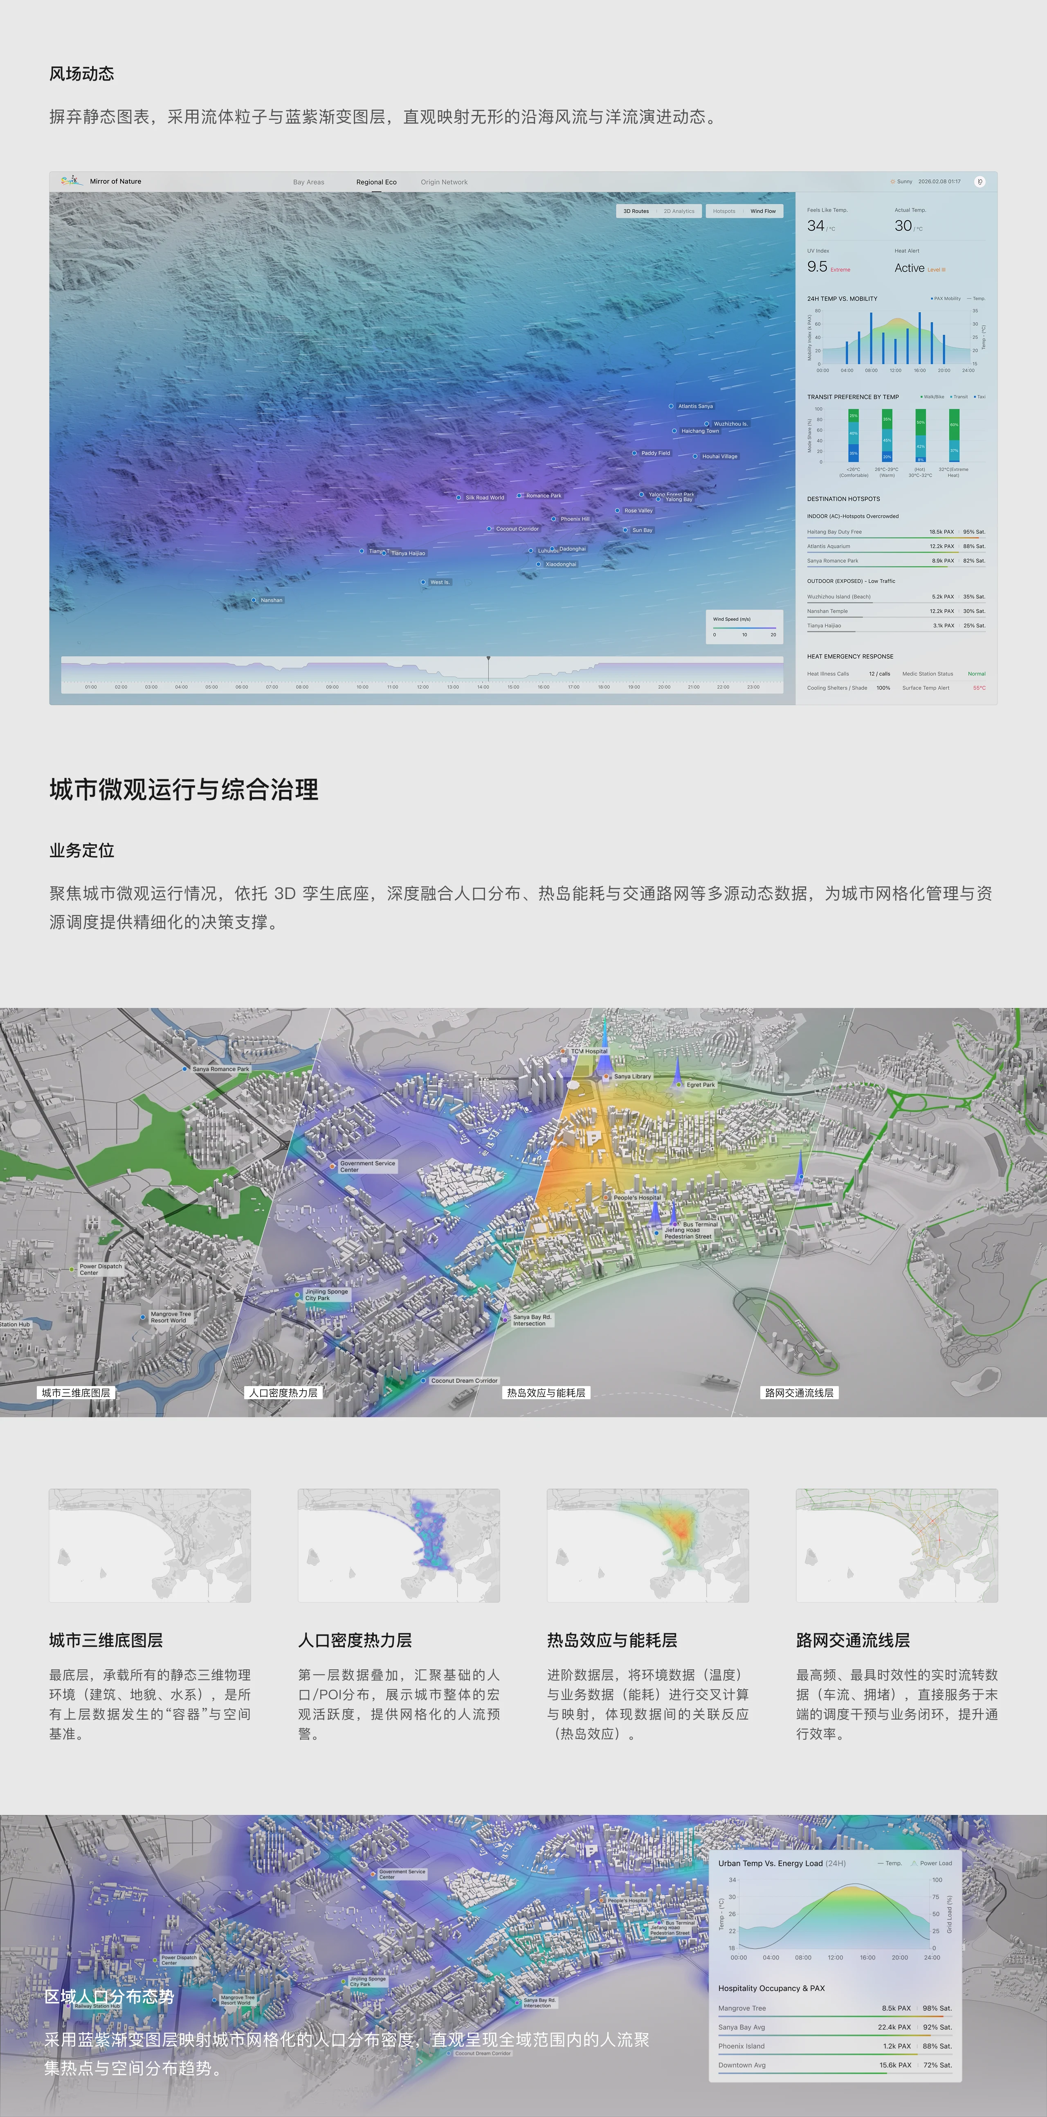This screenshot has height=2117, width=1047.
Task: Open the 人口密度热力层 thumbnail
Action: pos(399,1545)
